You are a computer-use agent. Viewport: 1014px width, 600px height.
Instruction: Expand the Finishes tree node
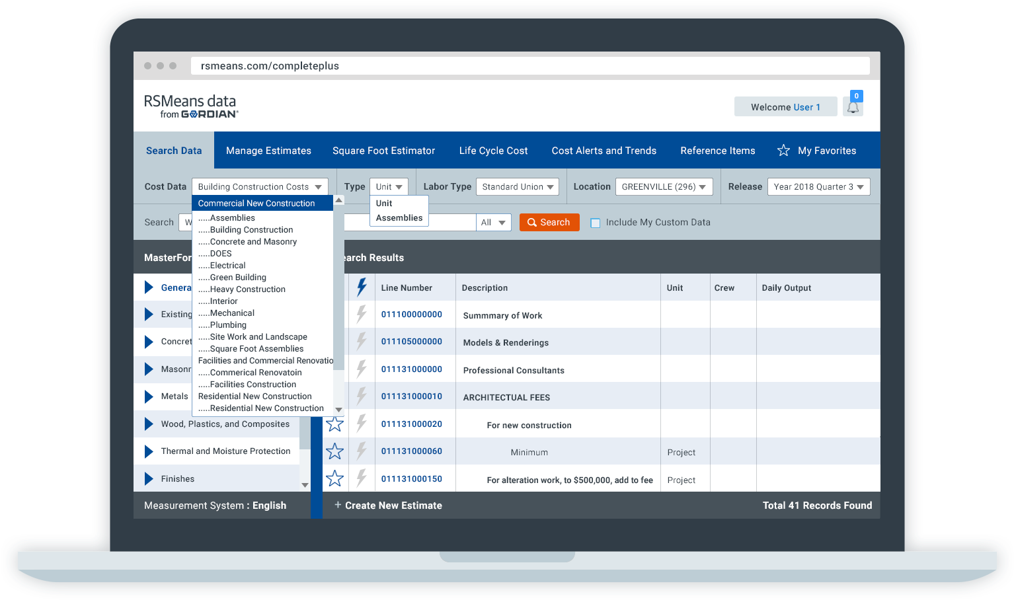[149, 479]
